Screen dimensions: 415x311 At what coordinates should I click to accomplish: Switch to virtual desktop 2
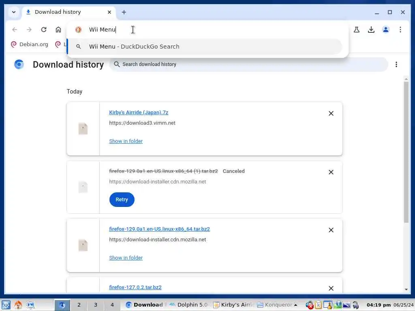pos(79,305)
